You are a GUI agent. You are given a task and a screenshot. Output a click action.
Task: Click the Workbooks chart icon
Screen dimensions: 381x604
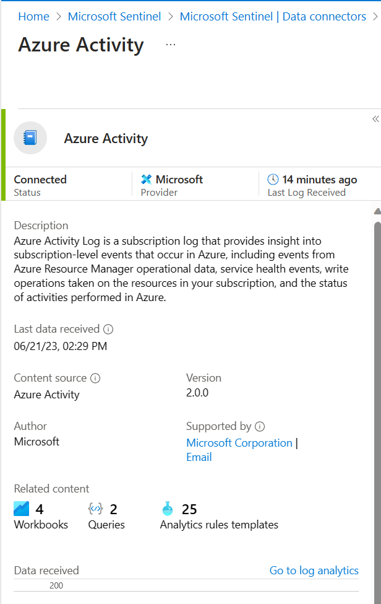[x=20, y=508]
